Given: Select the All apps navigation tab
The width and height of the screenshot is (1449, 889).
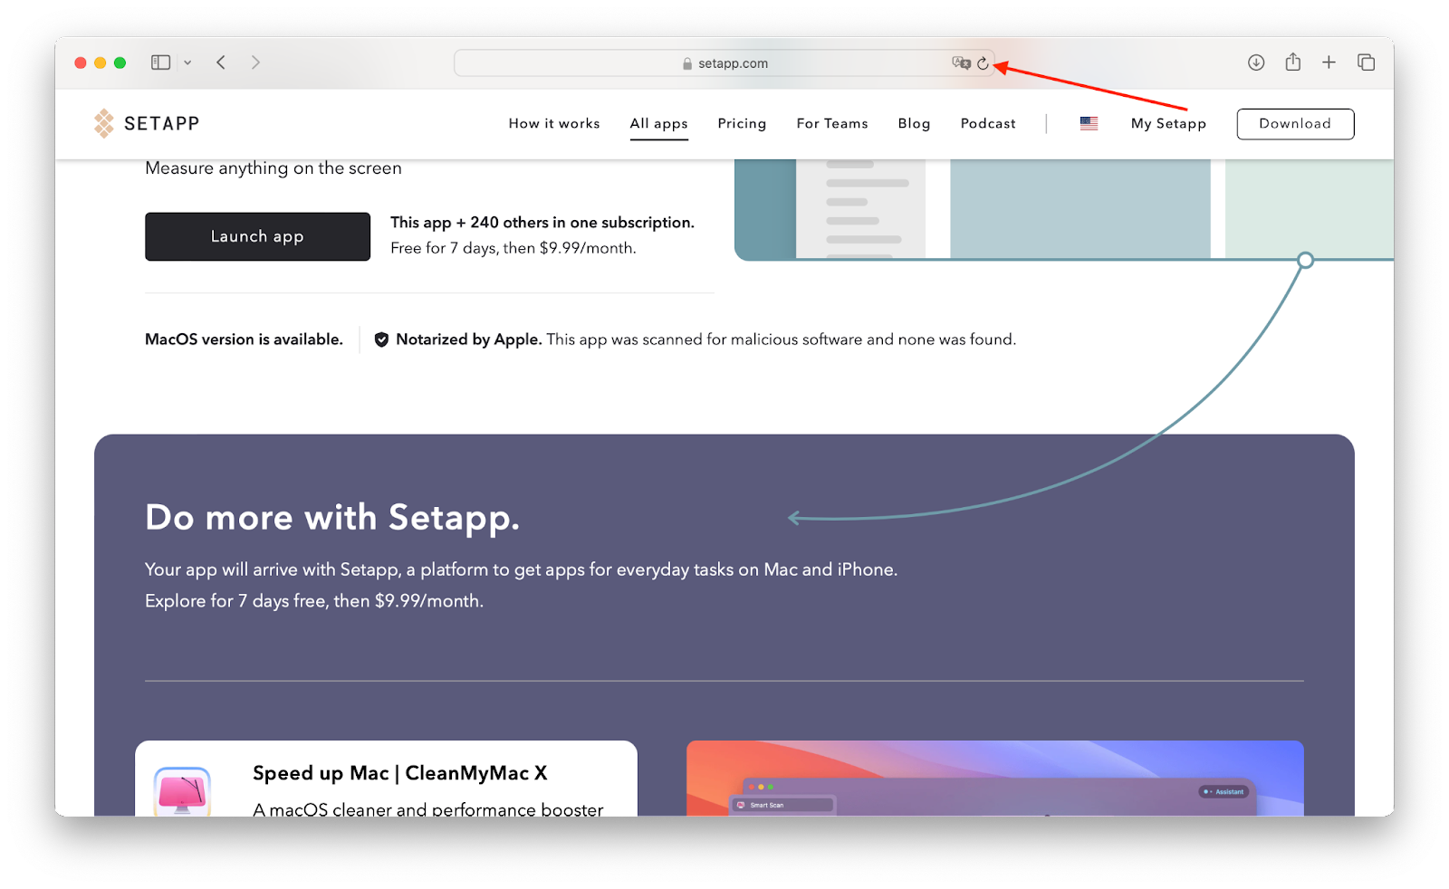Looking at the screenshot, I should click(658, 123).
